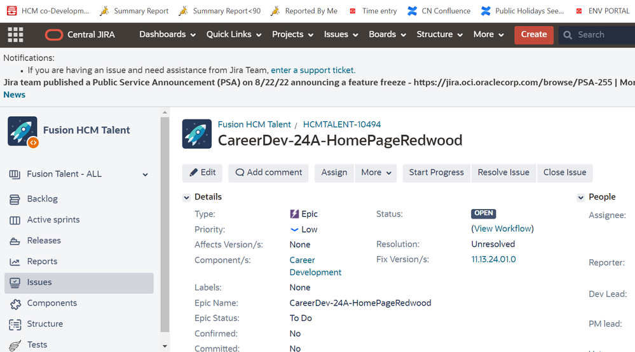Click the Edit issue button
The width and height of the screenshot is (635, 352).
click(203, 173)
